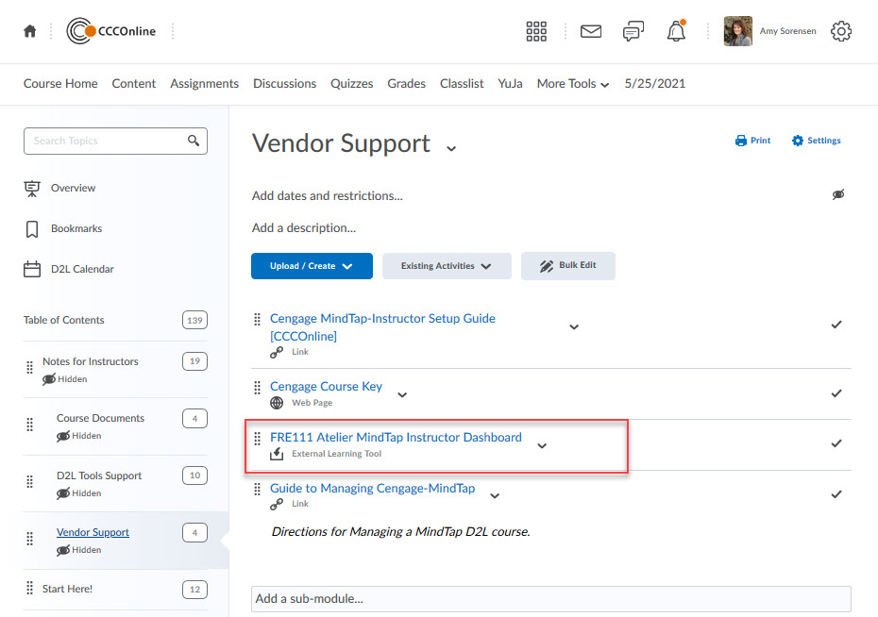Grab the drag handle for Vendor Support module
Image resolution: width=878 pixels, height=617 pixels.
pos(29,539)
